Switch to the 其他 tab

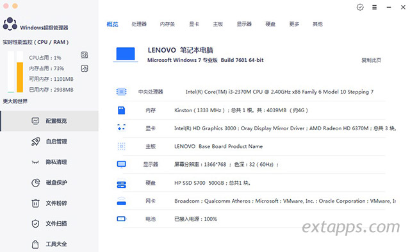[318, 24]
